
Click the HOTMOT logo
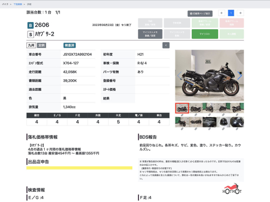click(x=232, y=188)
